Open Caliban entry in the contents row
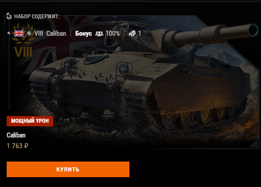Viewport: 261px width, 187px height. click(56, 33)
